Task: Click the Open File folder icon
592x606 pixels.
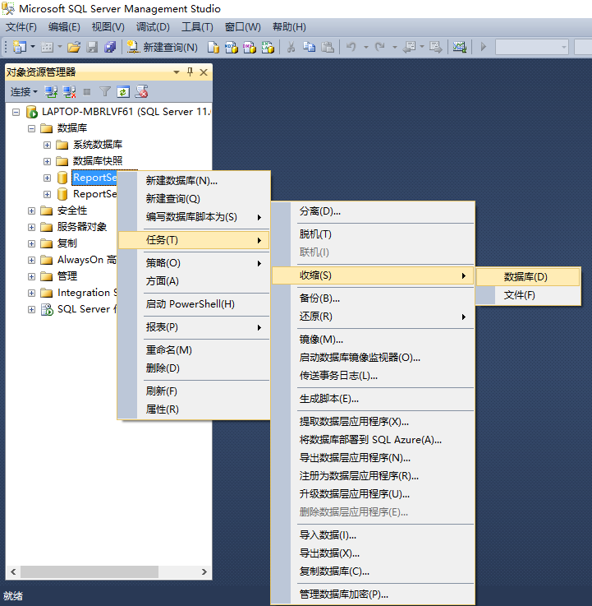Action: tap(74, 47)
